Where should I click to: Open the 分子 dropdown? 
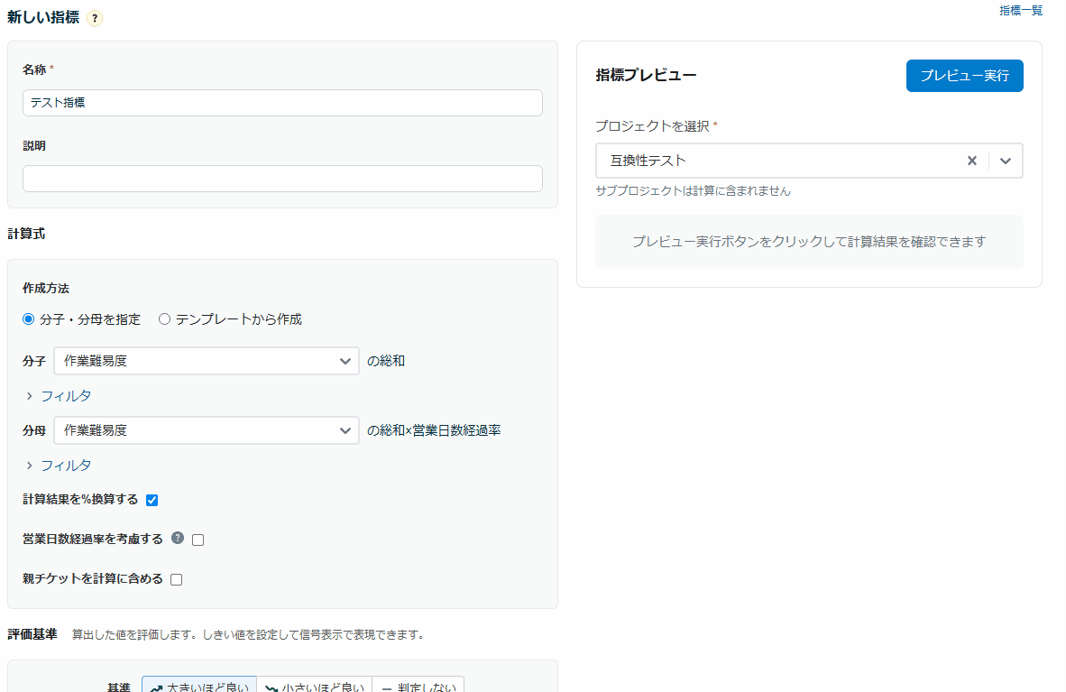[x=207, y=361]
